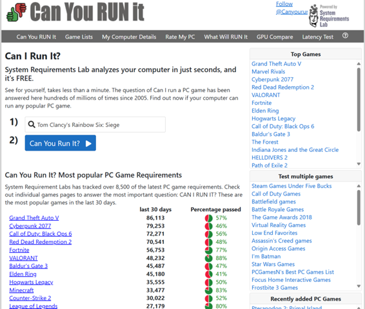Viewport: 365px width, 309px height.
Task: Open Call of Duty Games list
Action: pyautogui.click(x=276, y=194)
